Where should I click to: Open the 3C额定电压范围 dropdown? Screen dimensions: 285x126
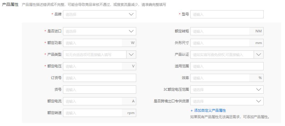click(x=227, y=90)
